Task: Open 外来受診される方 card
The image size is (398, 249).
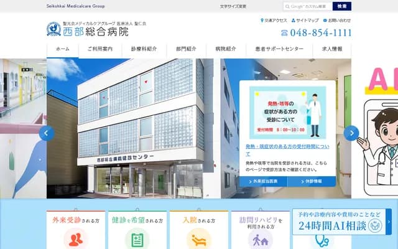Action: [x=76, y=230]
